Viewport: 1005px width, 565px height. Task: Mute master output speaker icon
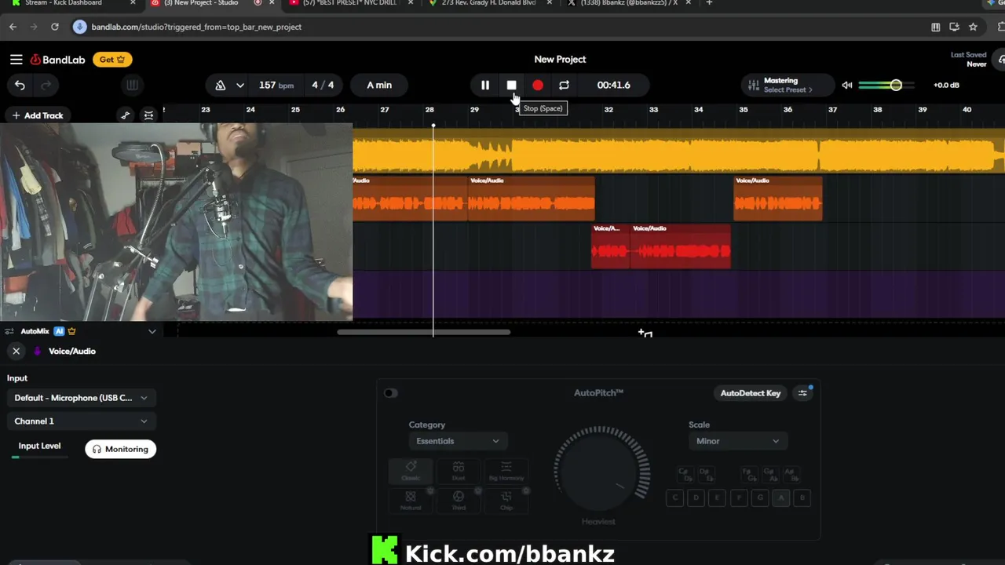[x=847, y=85]
